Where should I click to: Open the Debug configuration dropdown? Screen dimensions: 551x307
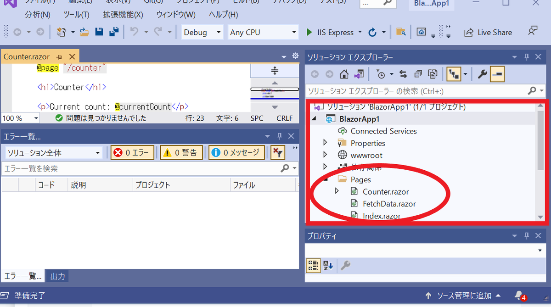[202, 32]
